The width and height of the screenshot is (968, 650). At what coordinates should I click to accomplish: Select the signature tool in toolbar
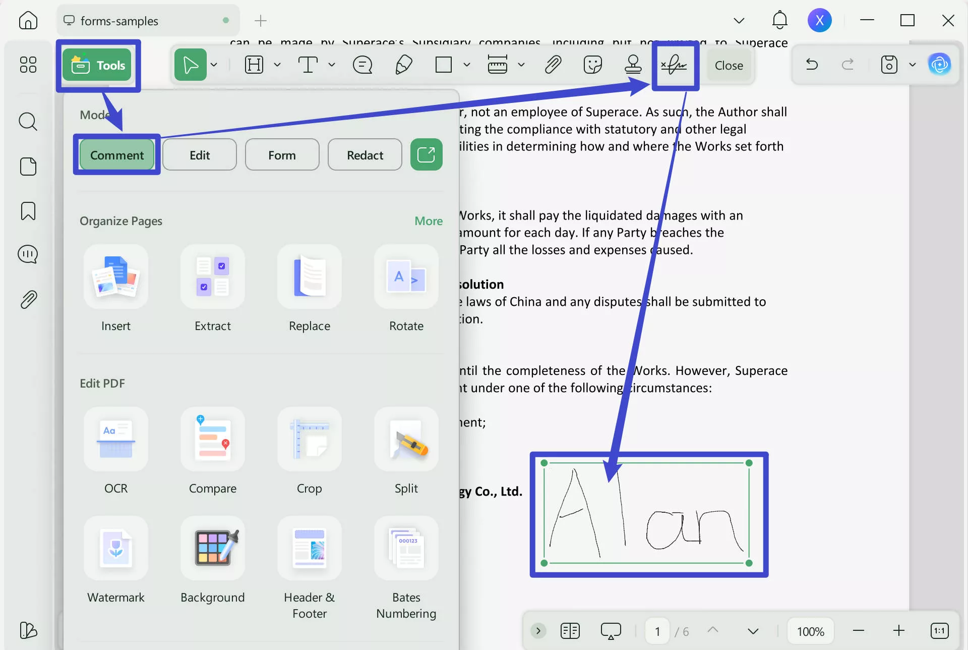674,65
